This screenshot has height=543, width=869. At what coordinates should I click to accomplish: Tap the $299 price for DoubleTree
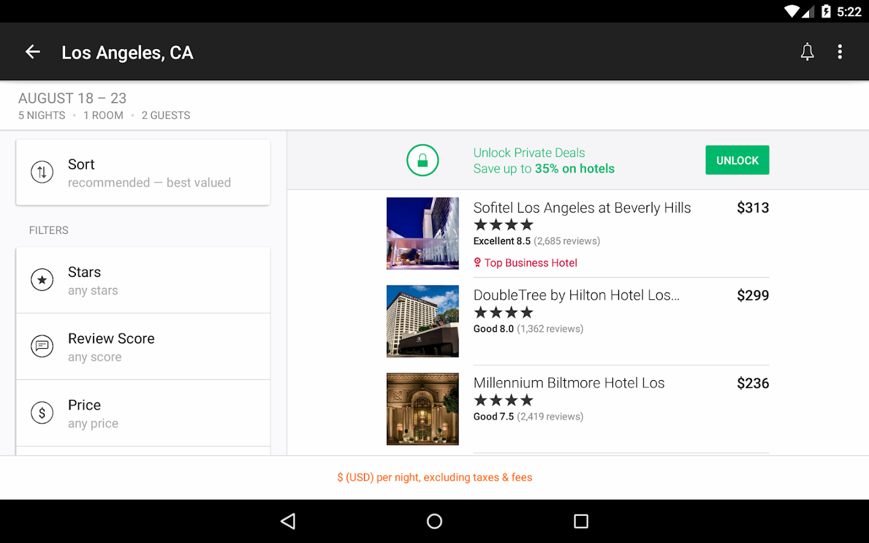[753, 296]
